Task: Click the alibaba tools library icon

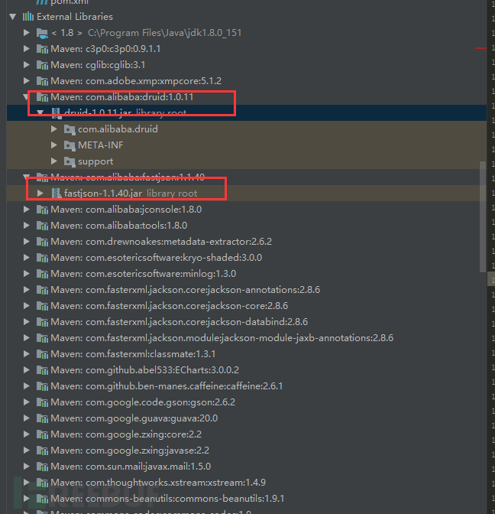Action: click(x=42, y=226)
